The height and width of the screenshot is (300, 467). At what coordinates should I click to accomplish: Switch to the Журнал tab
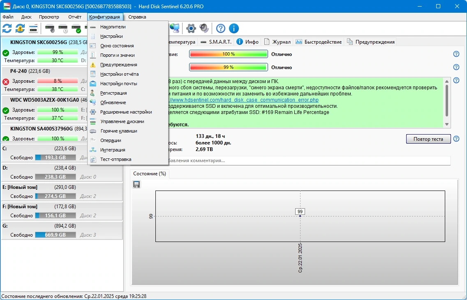coord(277,42)
